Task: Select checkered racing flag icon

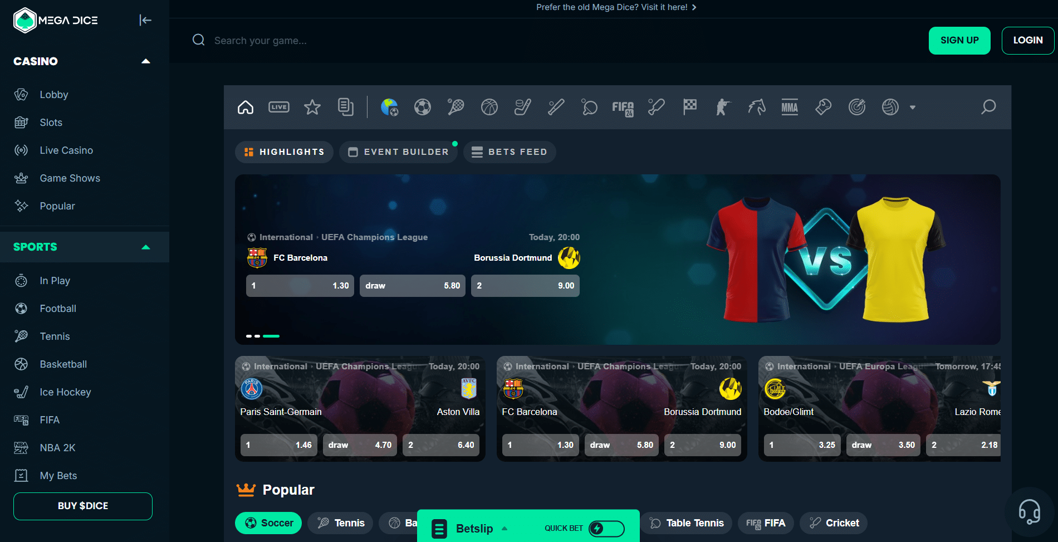Action: 690,107
